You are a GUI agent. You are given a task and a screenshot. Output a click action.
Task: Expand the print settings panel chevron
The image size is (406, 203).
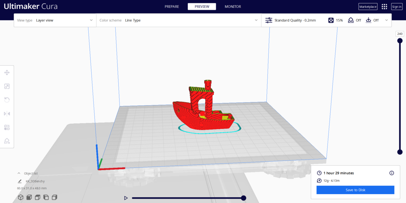[x=386, y=20]
